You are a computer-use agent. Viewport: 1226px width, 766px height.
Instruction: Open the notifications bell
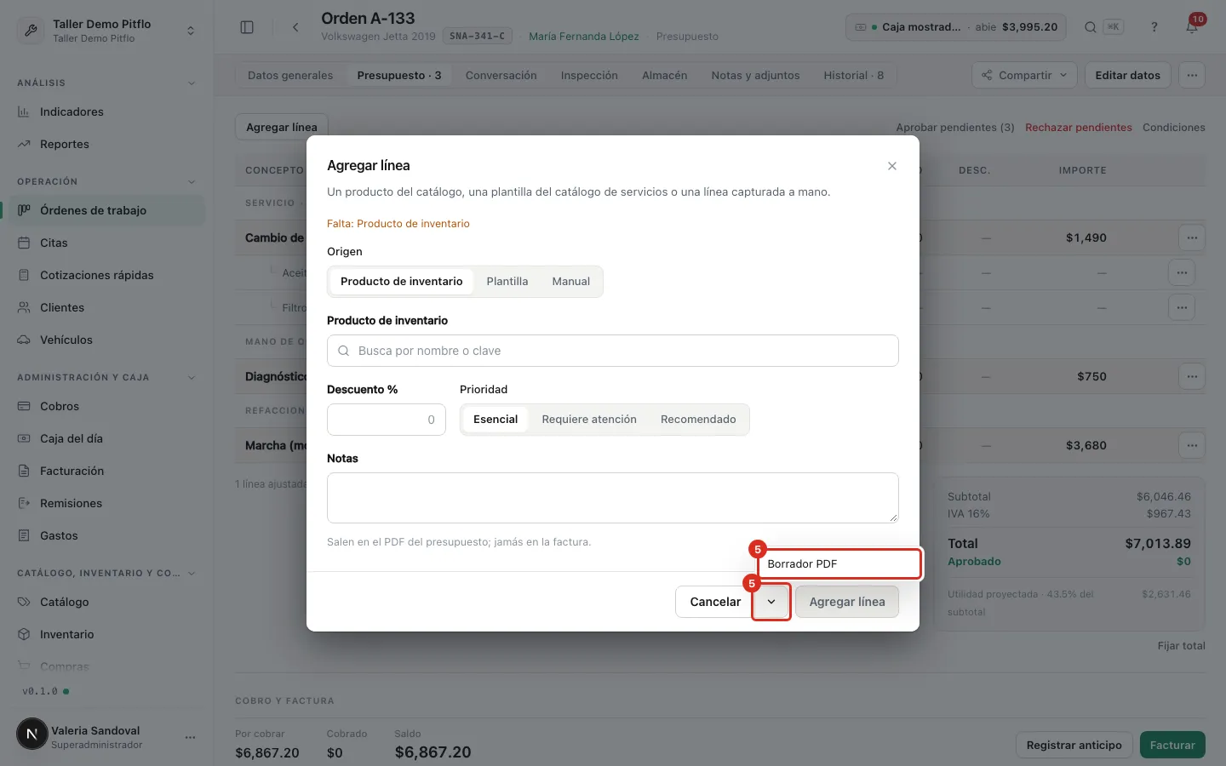pyautogui.click(x=1192, y=27)
